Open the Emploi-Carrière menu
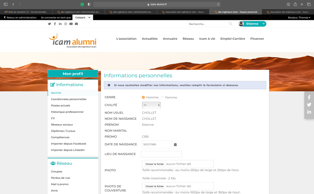The height and width of the screenshot is (194, 314). [233, 39]
